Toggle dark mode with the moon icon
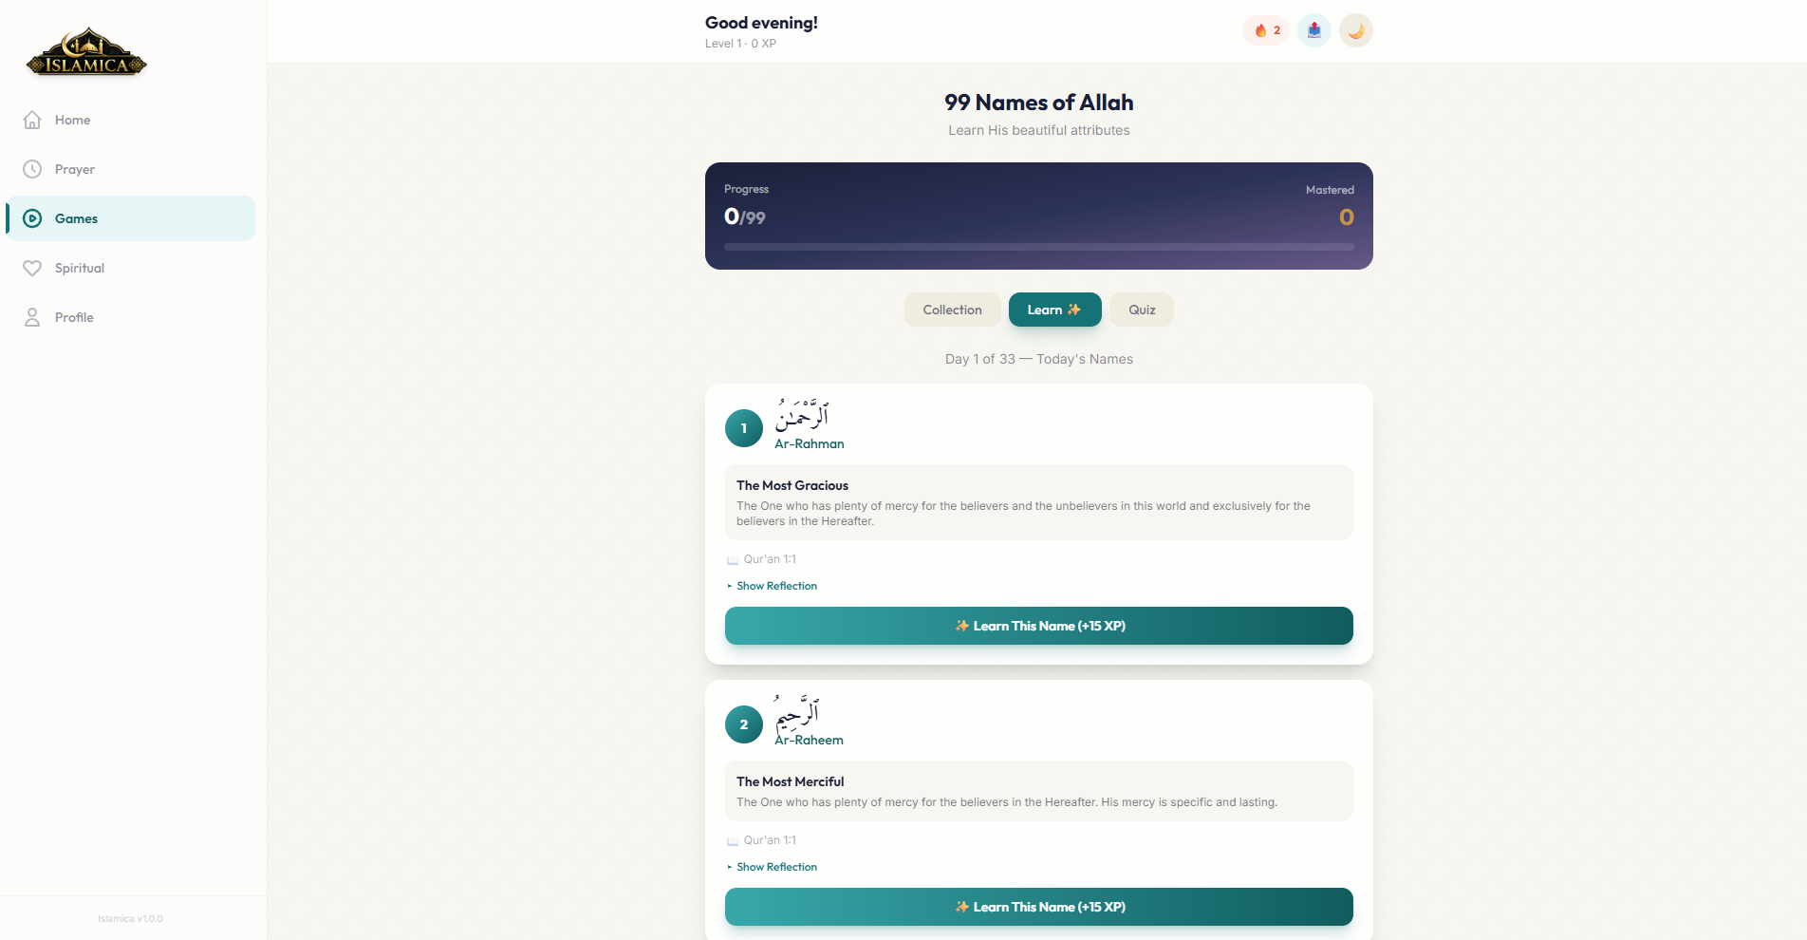Viewport: 1807px width, 940px height. pos(1355,29)
